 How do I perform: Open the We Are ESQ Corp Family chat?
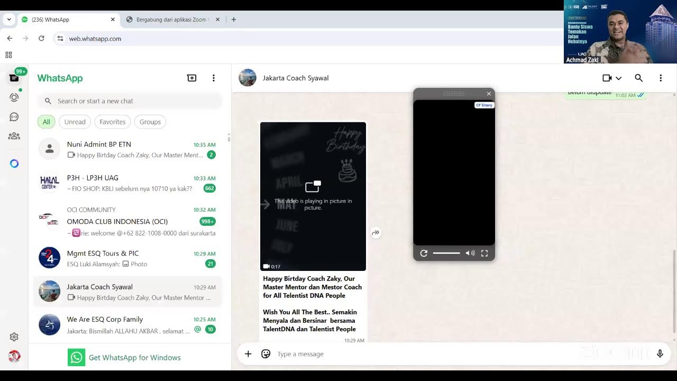[x=128, y=324]
